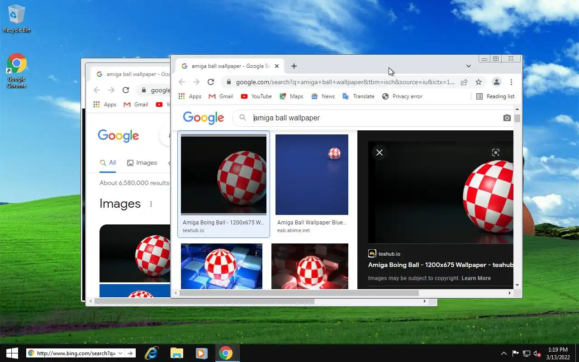Click preview panel scroll down arrow
579x362 pixels.
click(x=517, y=285)
